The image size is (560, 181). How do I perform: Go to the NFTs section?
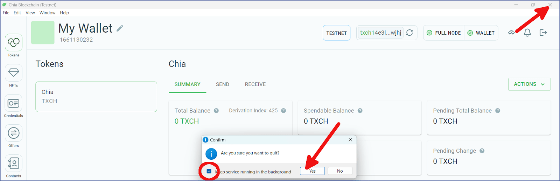(x=14, y=73)
